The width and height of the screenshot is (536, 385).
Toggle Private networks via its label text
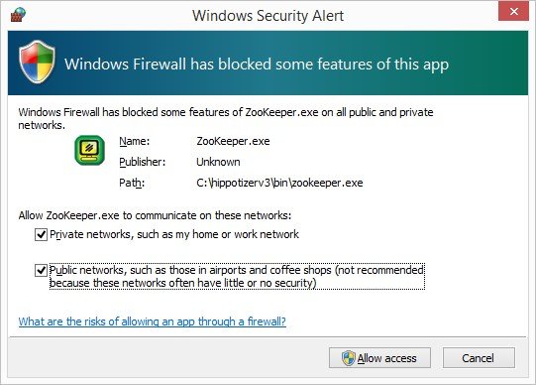coord(174,234)
